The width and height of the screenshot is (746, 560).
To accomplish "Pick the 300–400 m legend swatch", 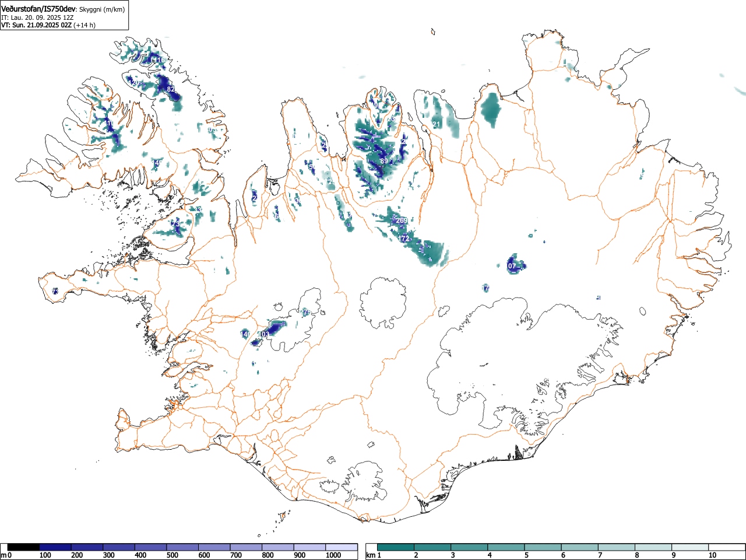I will [119, 547].
